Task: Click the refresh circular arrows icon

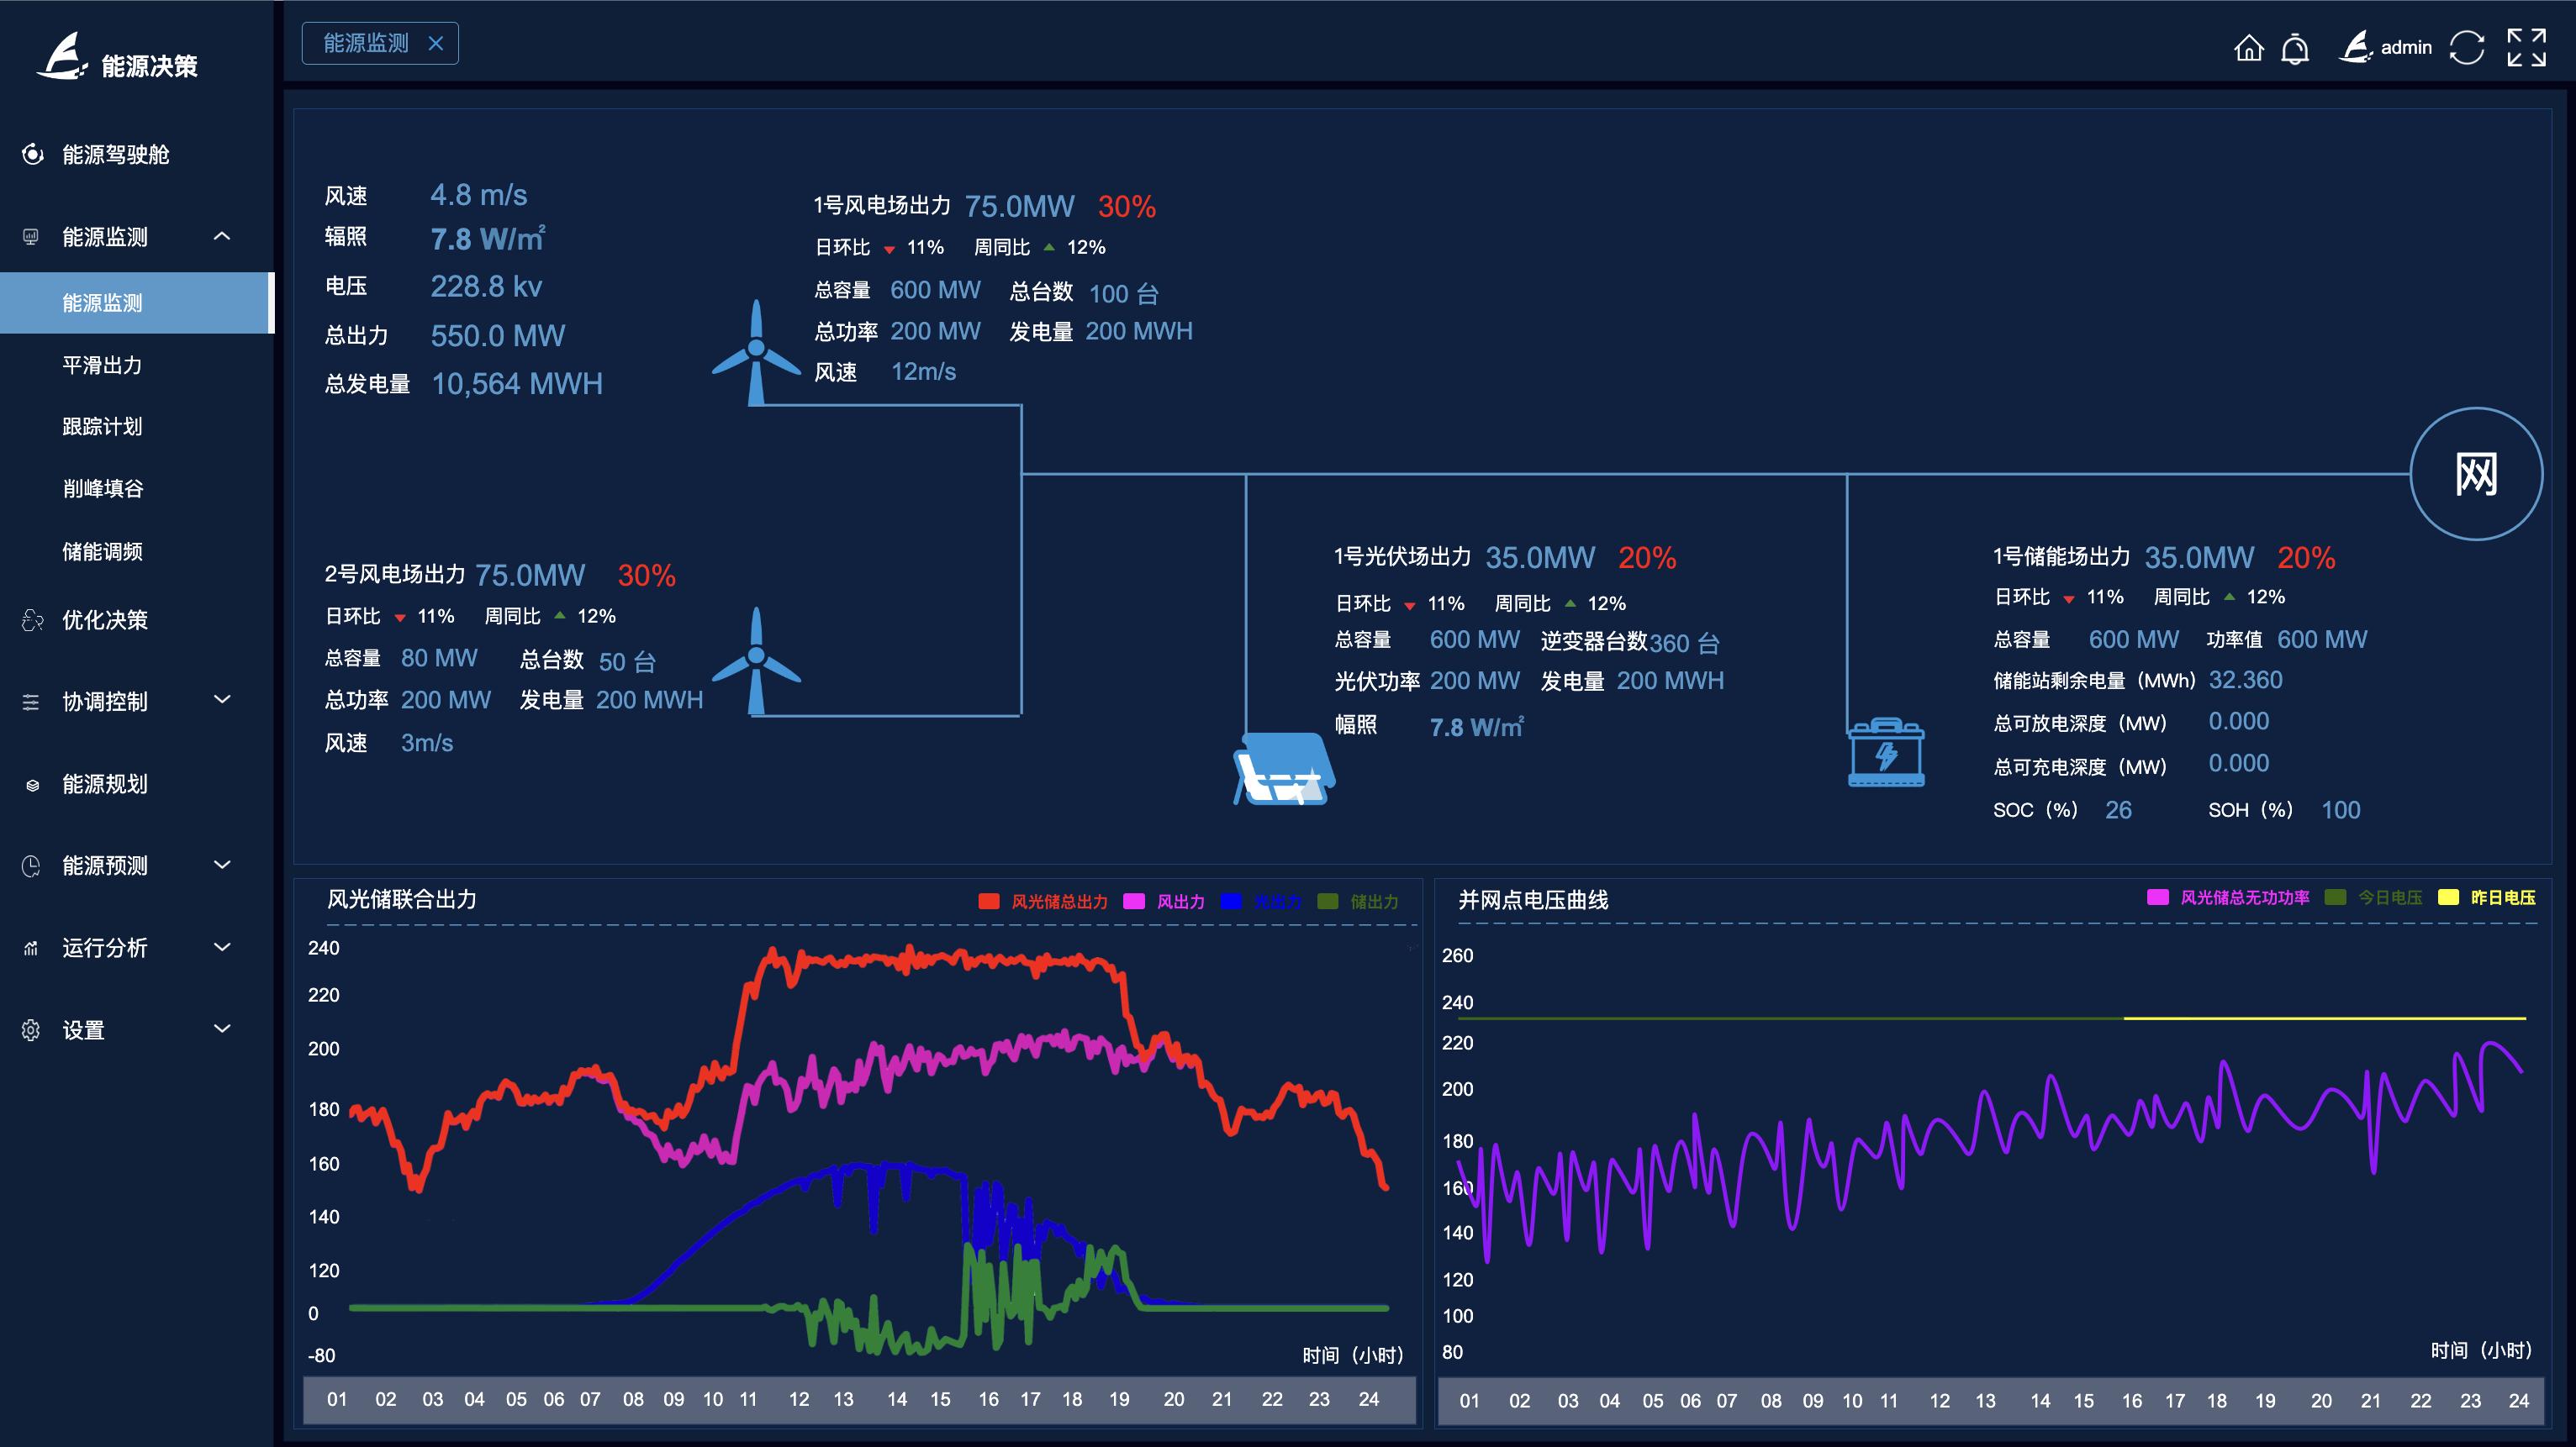Action: pos(2467,47)
